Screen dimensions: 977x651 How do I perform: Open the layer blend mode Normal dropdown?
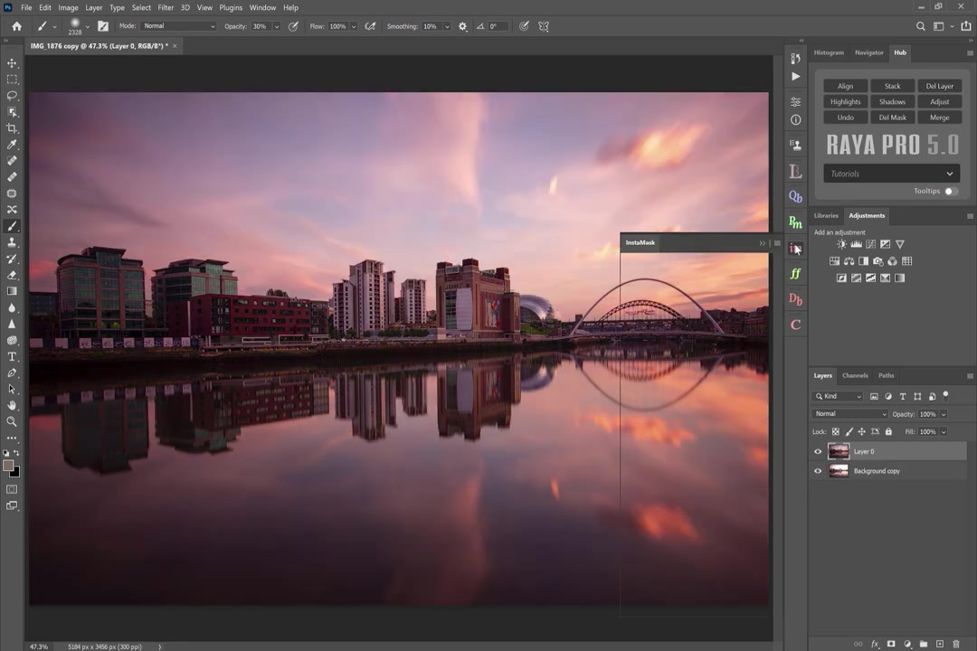(x=850, y=414)
